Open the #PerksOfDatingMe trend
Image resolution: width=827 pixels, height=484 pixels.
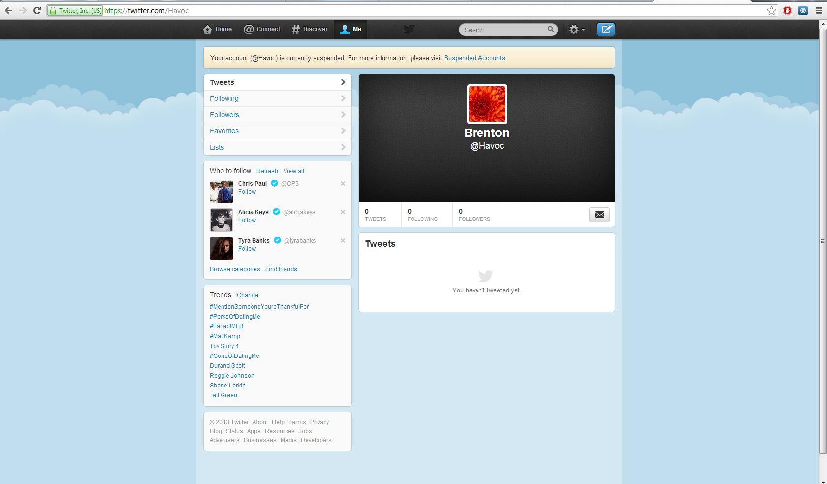(x=235, y=317)
